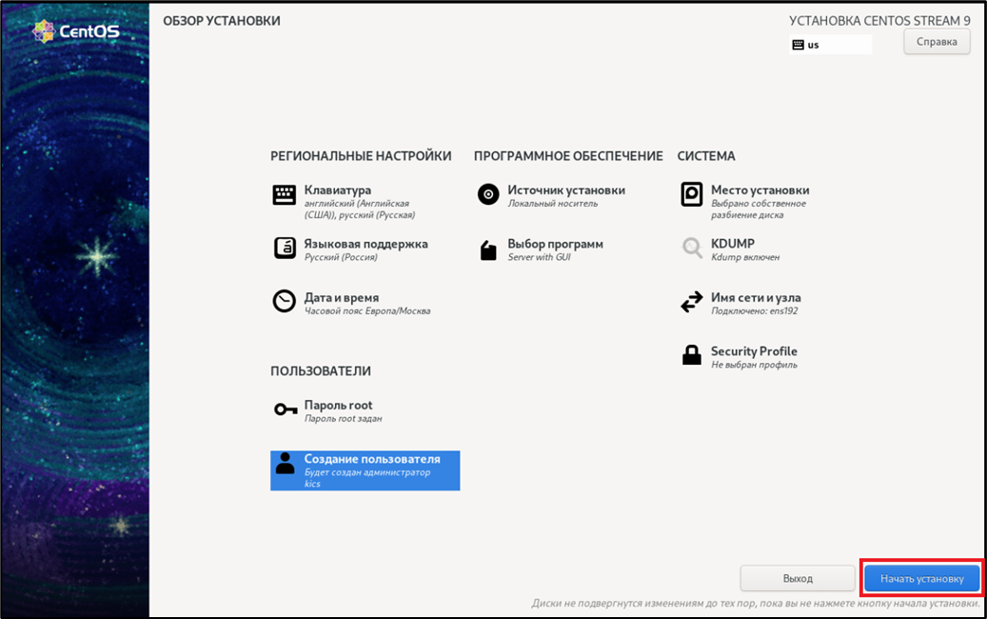Switch keyboard layout indicator us
Viewport: 987px width, 619px height.
pyautogui.click(x=830, y=45)
